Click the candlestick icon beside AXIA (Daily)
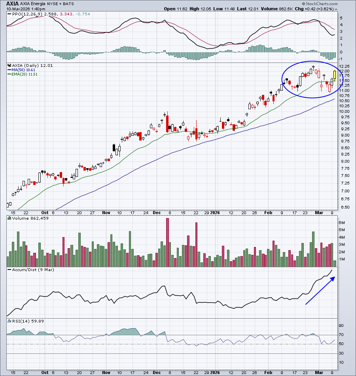 point(9,65)
